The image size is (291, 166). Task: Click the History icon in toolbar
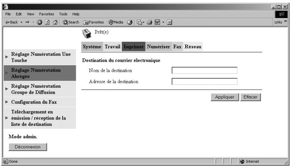click(x=130, y=22)
